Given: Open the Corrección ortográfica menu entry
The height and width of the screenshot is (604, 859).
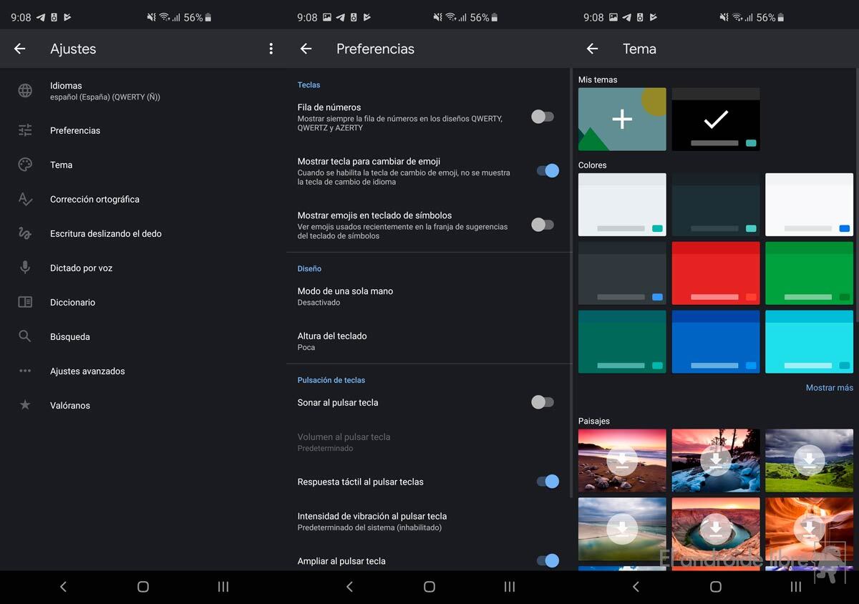Looking at the screenshot, I should click(94, 200).
